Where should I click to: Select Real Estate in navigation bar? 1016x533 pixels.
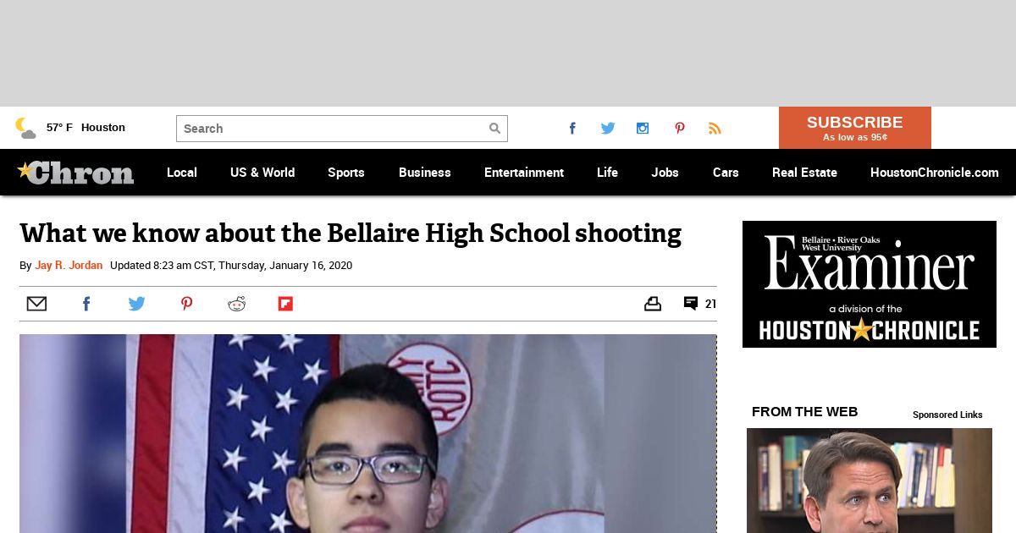point(803,173)
